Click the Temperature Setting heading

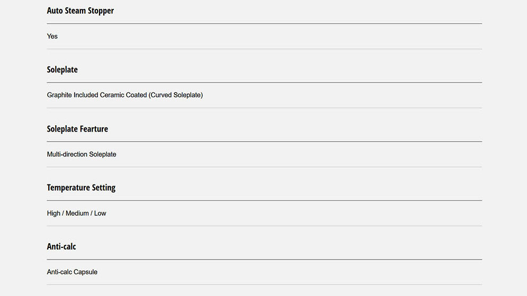click(81, 188)
